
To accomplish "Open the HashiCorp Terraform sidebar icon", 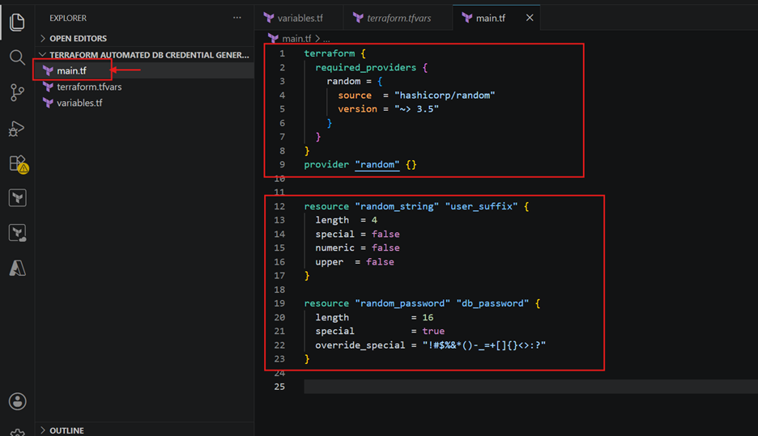I will [17, 198].
